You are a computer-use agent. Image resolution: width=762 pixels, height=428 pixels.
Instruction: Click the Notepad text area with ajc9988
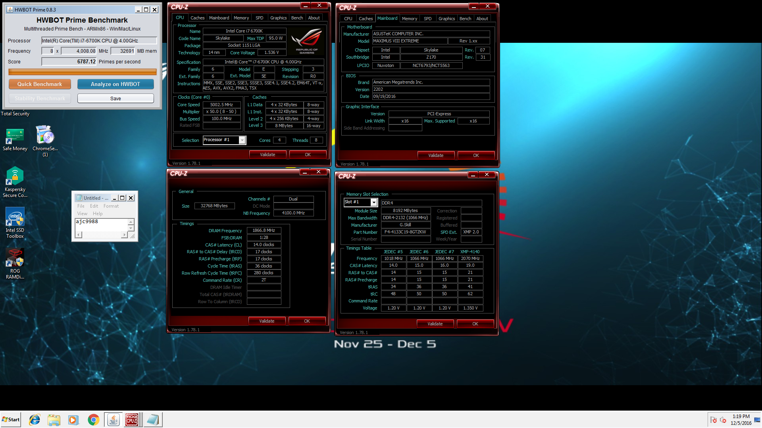coord(101,225)
